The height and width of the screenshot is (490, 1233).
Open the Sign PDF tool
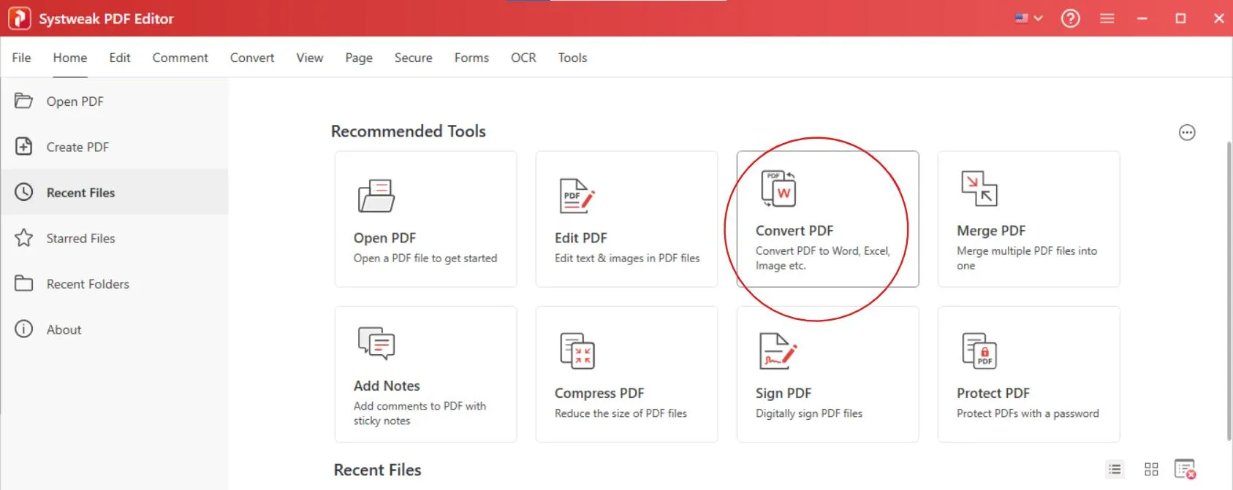click(827, 374)
